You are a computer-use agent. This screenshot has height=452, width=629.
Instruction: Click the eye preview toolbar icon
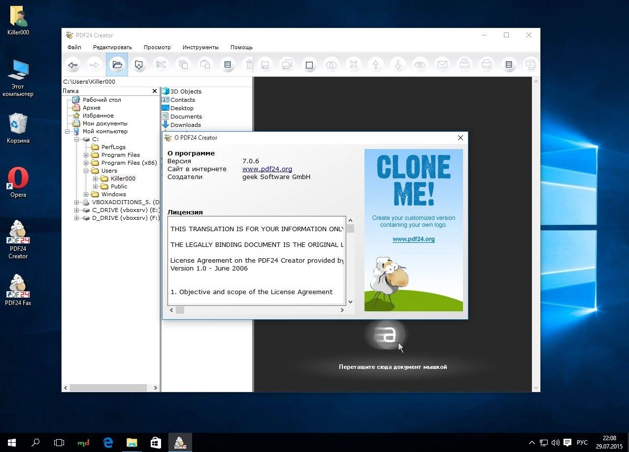420,65
